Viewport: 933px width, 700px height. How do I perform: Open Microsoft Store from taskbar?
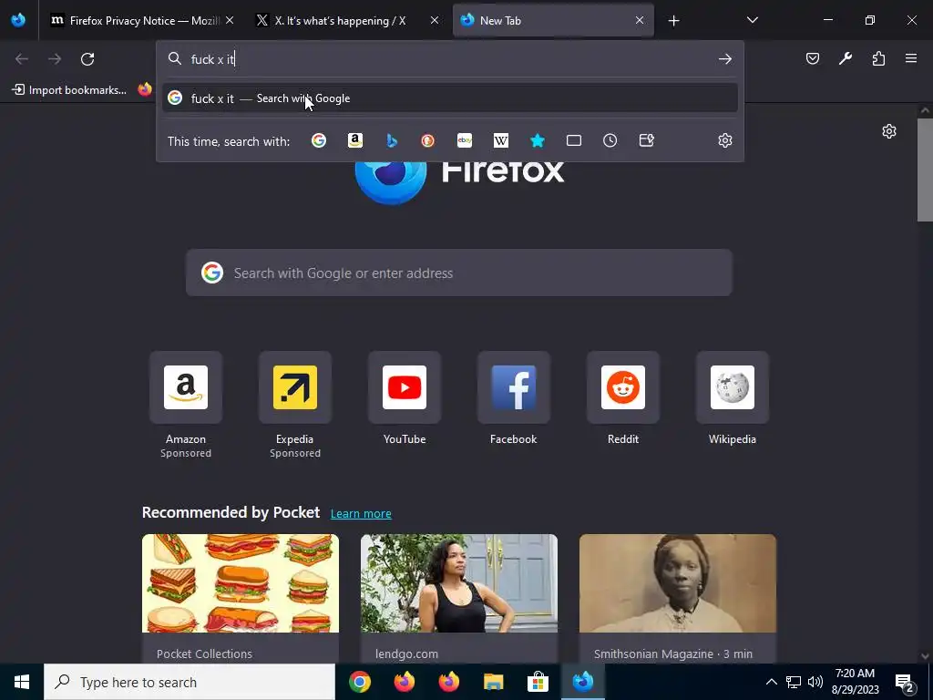(x=538, y=682)
